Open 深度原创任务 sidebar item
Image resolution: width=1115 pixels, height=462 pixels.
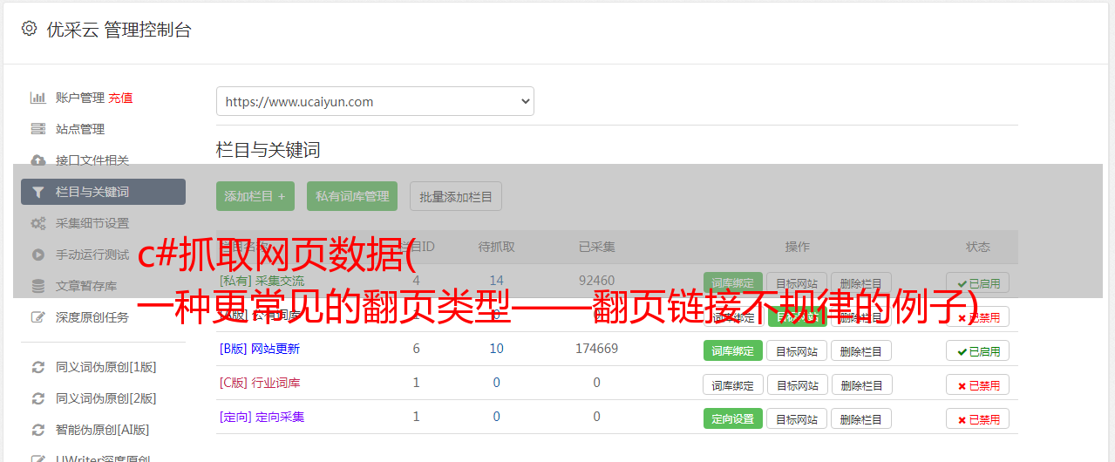pyautogui.click(x=92, y=317)
